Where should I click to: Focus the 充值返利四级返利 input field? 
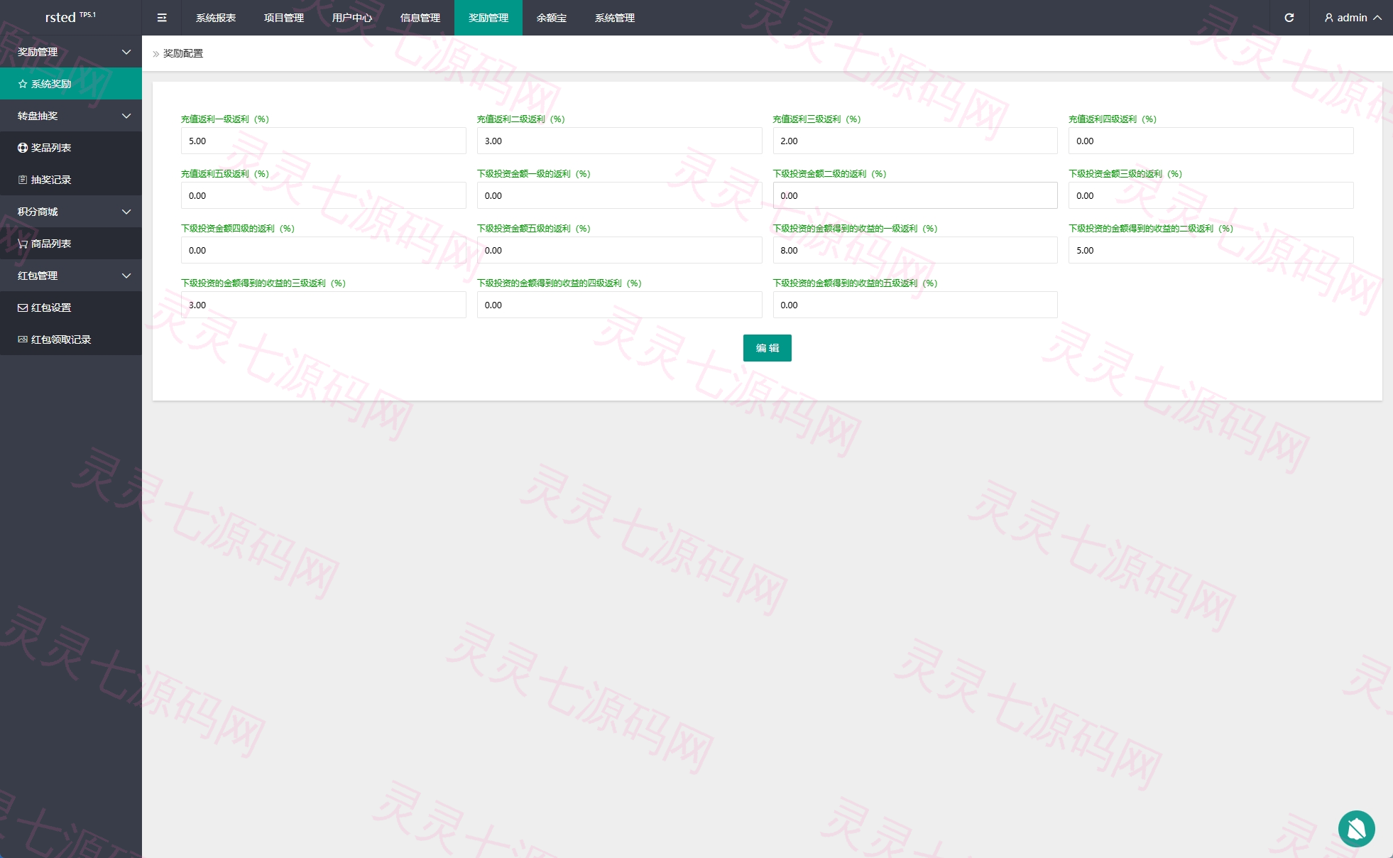pyautogui.click(x=1211, y=141)
